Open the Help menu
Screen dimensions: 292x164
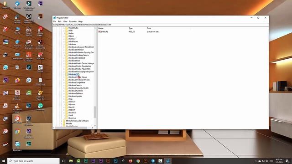pos(80,21)
